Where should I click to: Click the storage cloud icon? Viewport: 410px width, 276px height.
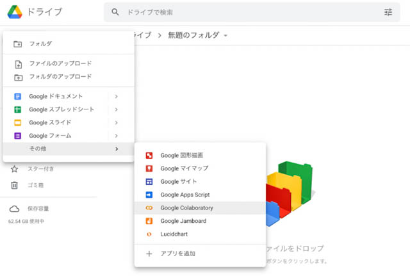click(14, 209)
